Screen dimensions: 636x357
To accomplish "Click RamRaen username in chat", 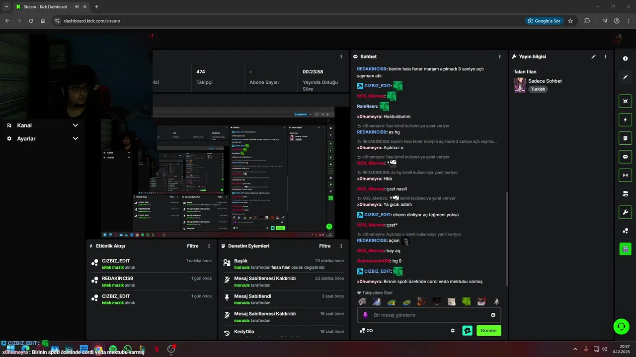I will point(367,106).
